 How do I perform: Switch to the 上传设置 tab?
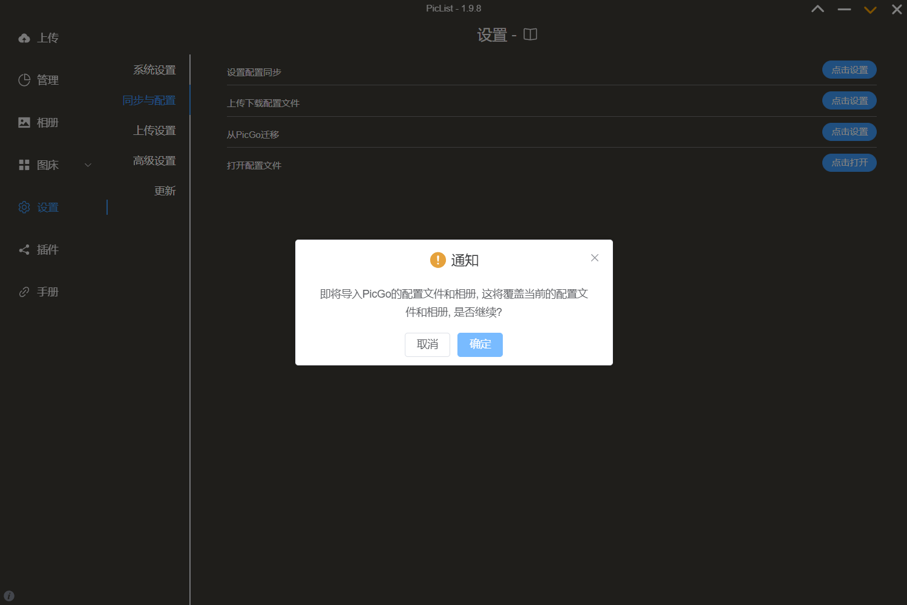[154, 131]
